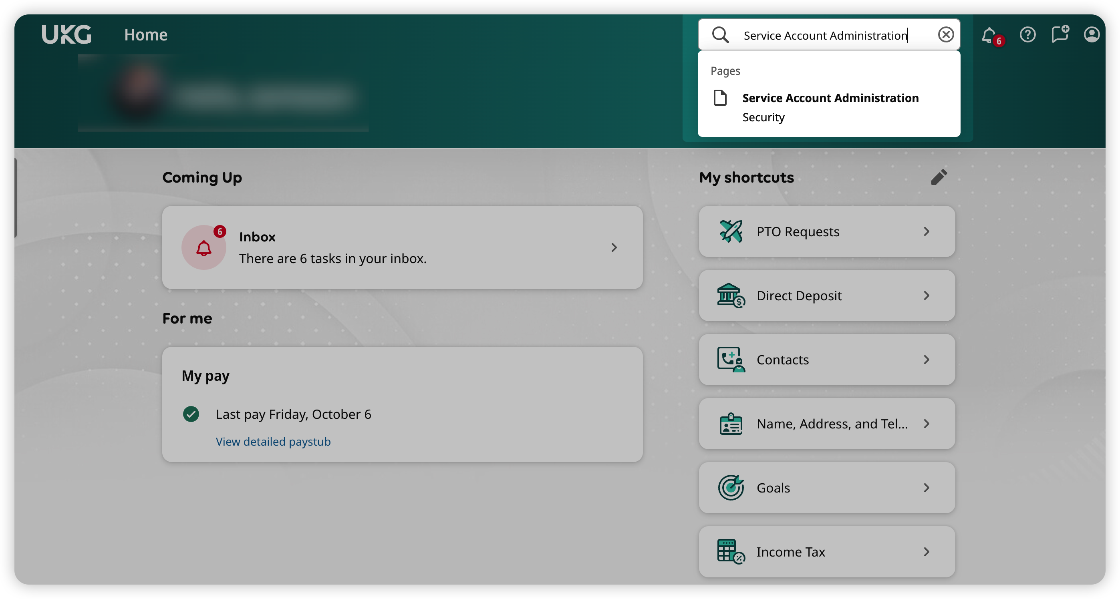The width and height of the screenshot is (1120, 599).
Task: Edit My shortcuts with pencil icon
Action: coord(939,177)
